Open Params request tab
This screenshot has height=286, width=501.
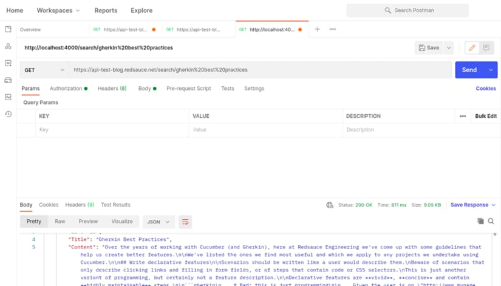31,89
